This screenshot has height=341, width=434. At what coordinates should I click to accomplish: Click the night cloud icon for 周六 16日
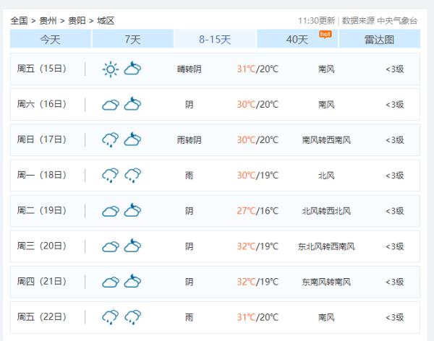(132, 104)
